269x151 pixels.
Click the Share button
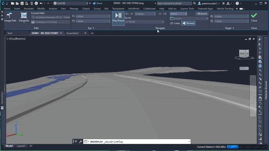point(97,3)
